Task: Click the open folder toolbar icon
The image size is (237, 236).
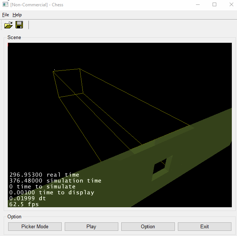Action: tap(9, 25)
